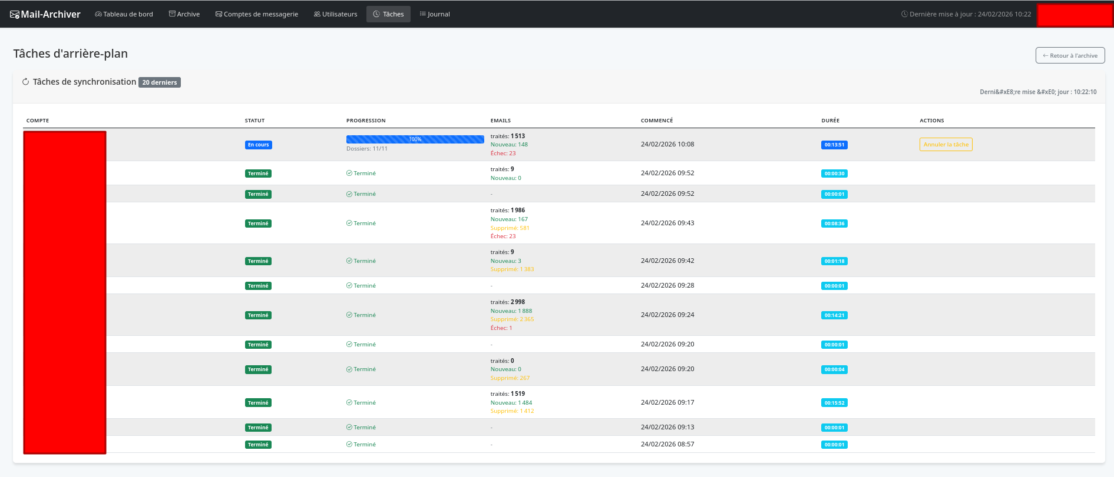Click the Comptes de messagerie envelope icon
This screenshot has width=1114, height=477.
coord(219,14)
